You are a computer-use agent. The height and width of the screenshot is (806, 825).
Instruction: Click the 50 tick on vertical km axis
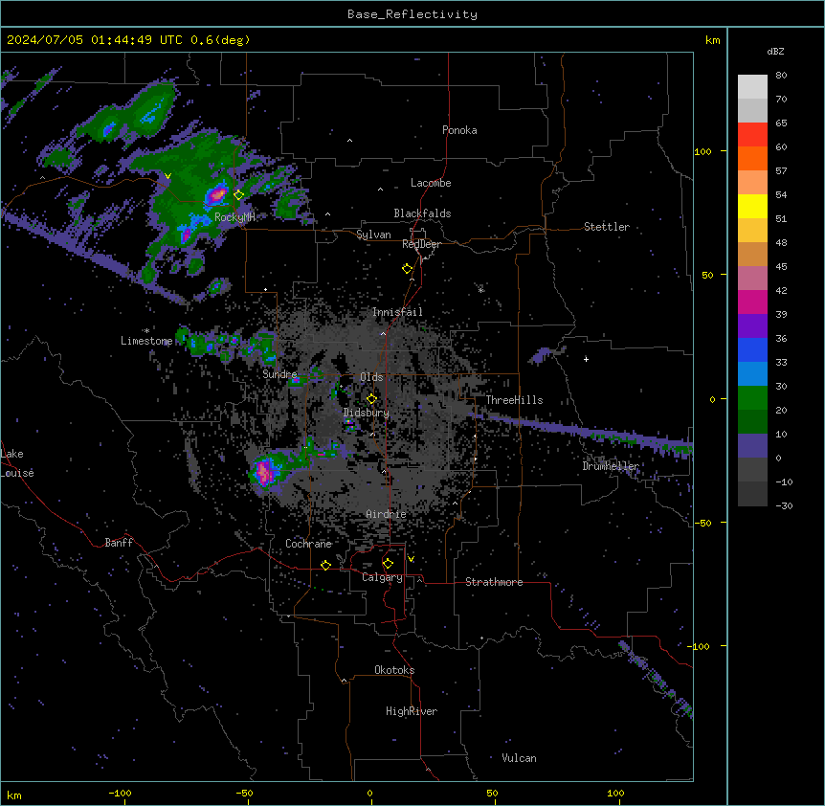pos(707,275)
